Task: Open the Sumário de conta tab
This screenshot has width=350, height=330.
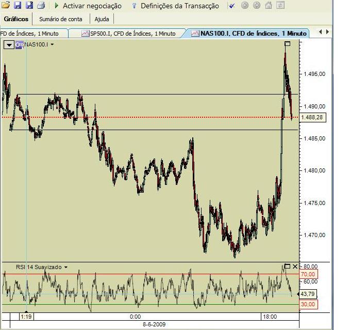Action: [x=61, y=19]
